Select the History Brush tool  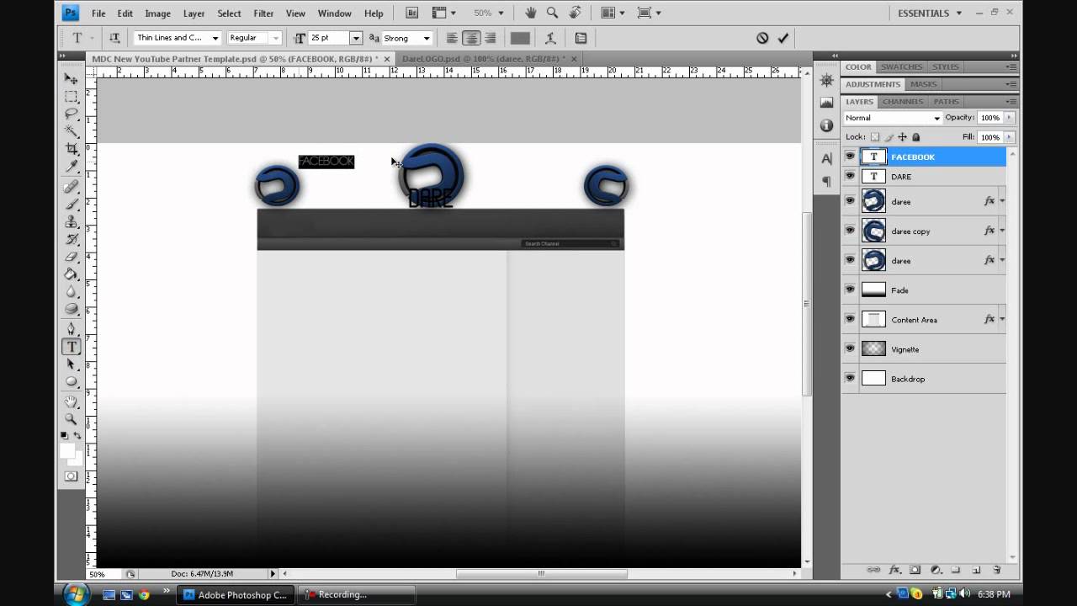pos(72,240)
